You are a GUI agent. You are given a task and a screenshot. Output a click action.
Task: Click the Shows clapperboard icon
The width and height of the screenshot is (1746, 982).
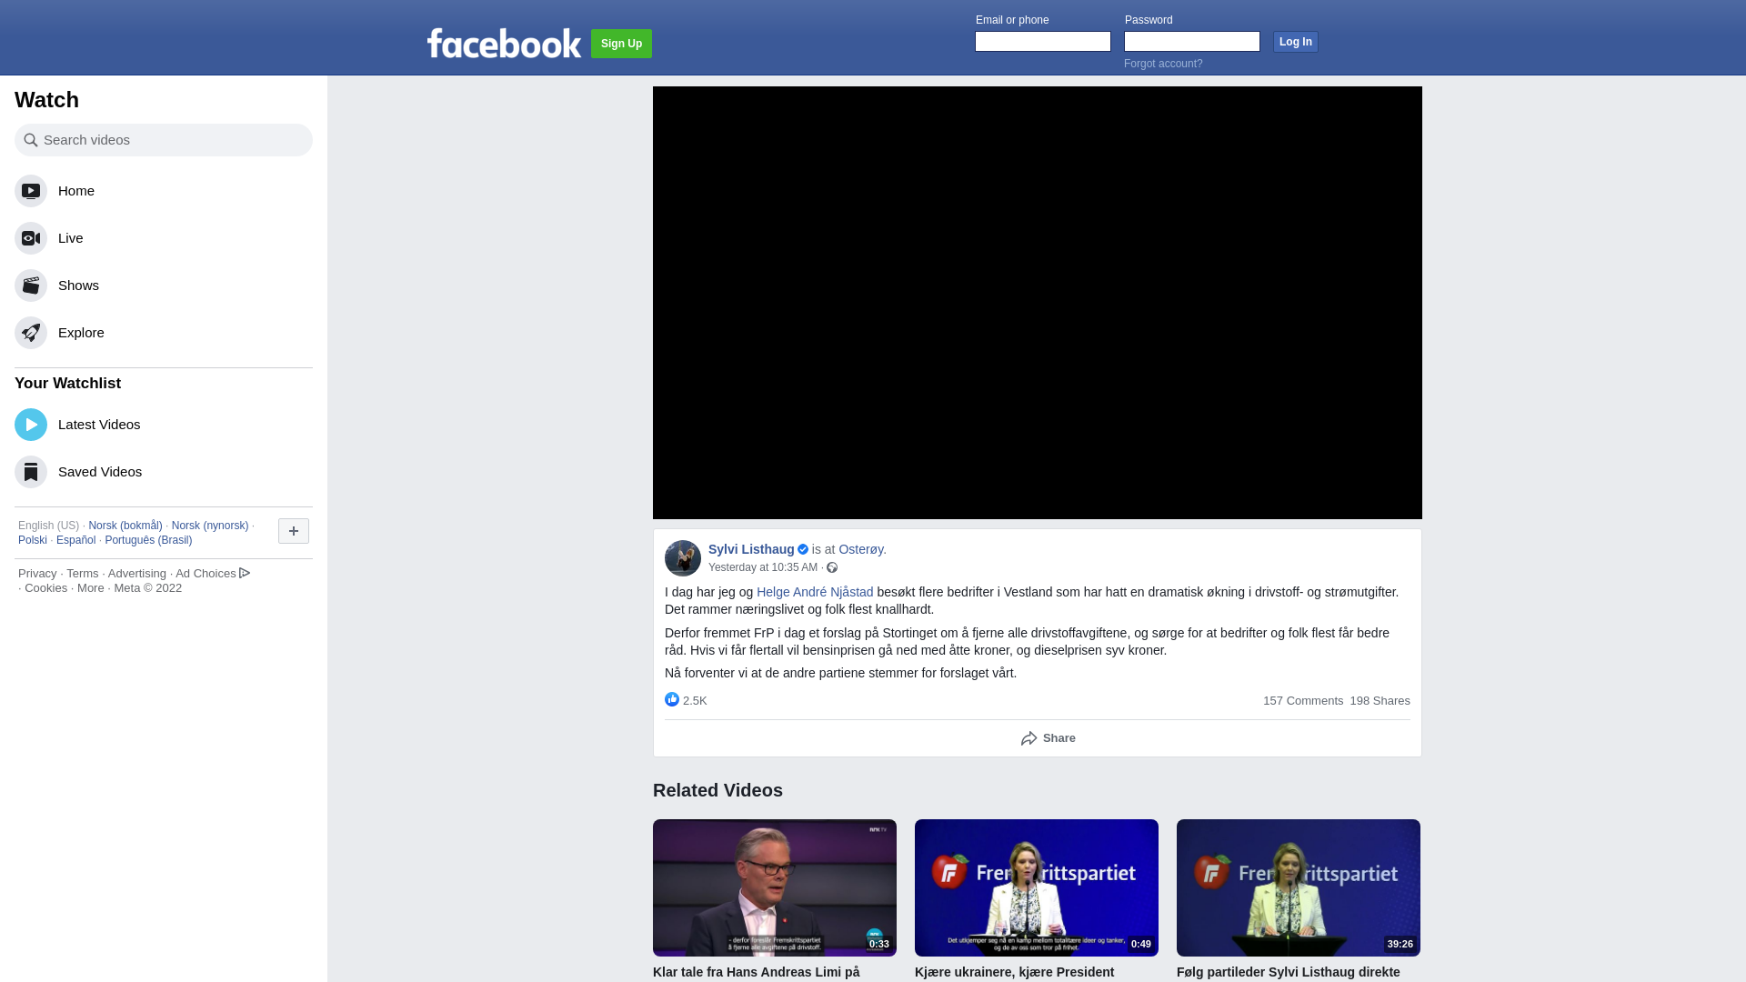click(x=31, y=286)
